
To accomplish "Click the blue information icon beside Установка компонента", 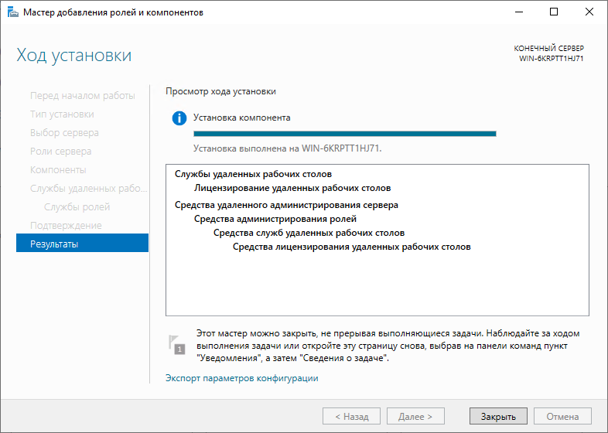I will 179,118.
